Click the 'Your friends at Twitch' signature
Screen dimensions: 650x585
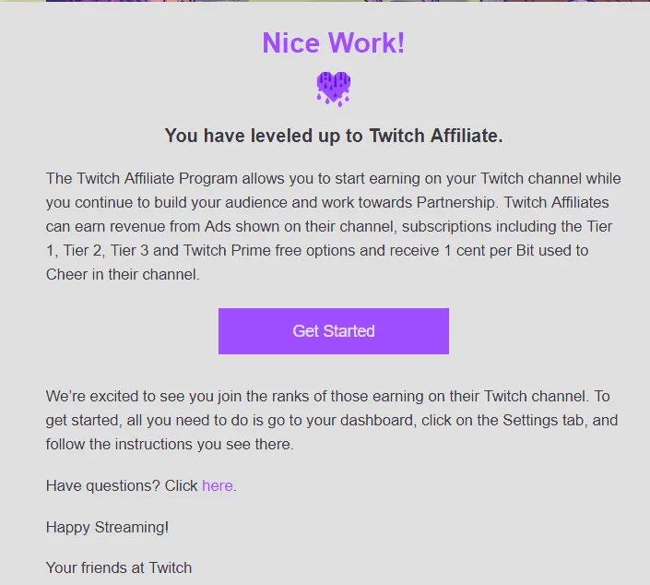(119, 567)
